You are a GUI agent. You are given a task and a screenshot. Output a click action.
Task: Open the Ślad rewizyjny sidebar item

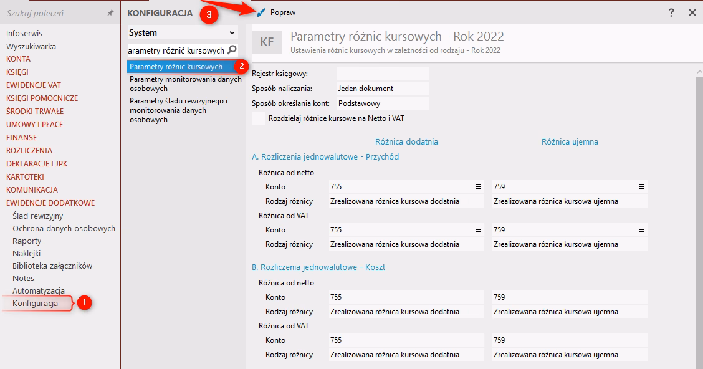pyautogui.click(x=38, y=216)
